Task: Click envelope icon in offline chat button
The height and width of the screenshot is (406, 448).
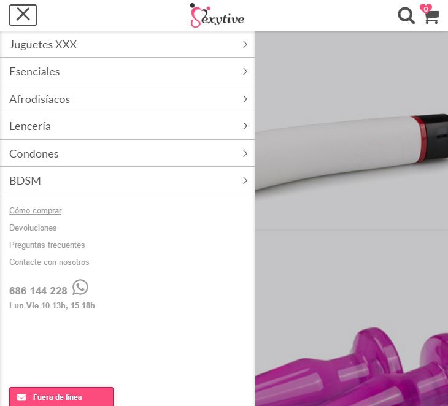Action: [21, 397]
